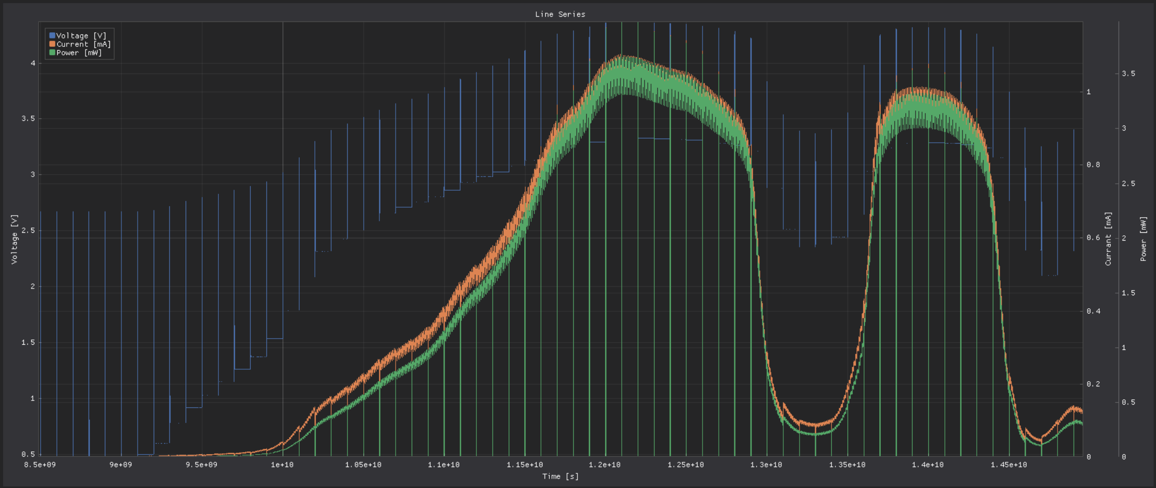Click the Time [s] axis label
This screenshot has width=1156, height=488.
point(560,476)
